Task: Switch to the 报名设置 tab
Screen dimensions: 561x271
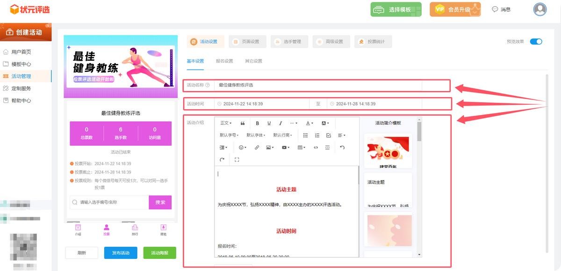Action: point(224,61)
